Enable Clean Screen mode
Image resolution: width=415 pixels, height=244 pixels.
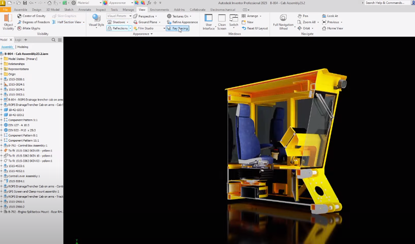pyautogui.click(x=222, y=22)
